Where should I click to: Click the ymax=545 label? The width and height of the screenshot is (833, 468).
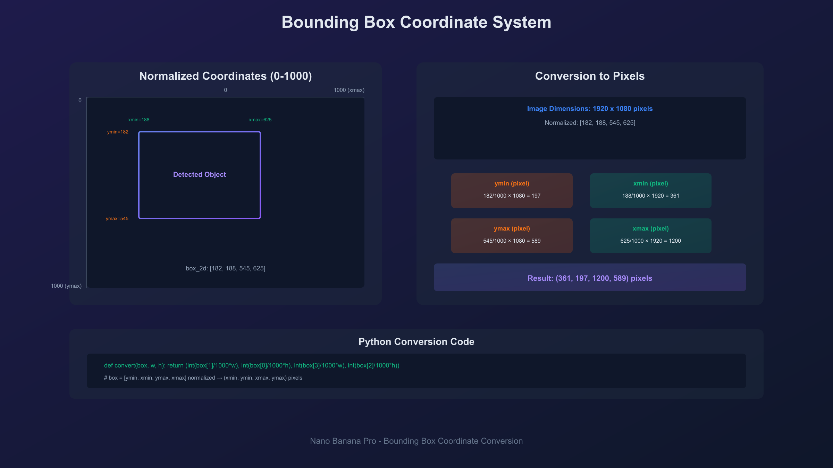[x=117, y=218]
